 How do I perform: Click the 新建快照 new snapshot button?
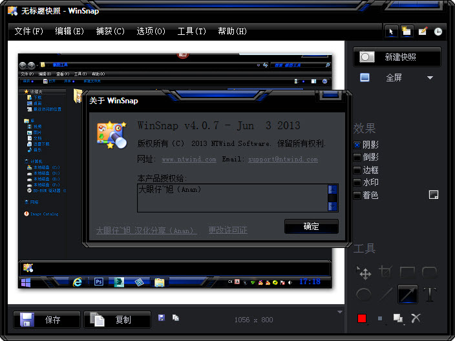[x=397, y=57]
